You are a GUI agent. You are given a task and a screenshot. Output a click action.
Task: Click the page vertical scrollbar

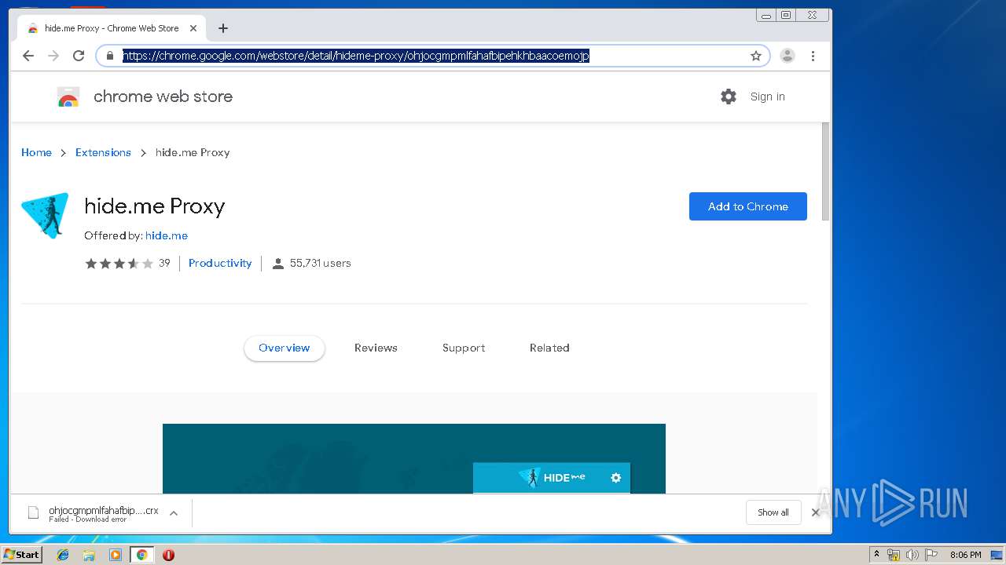825,173
